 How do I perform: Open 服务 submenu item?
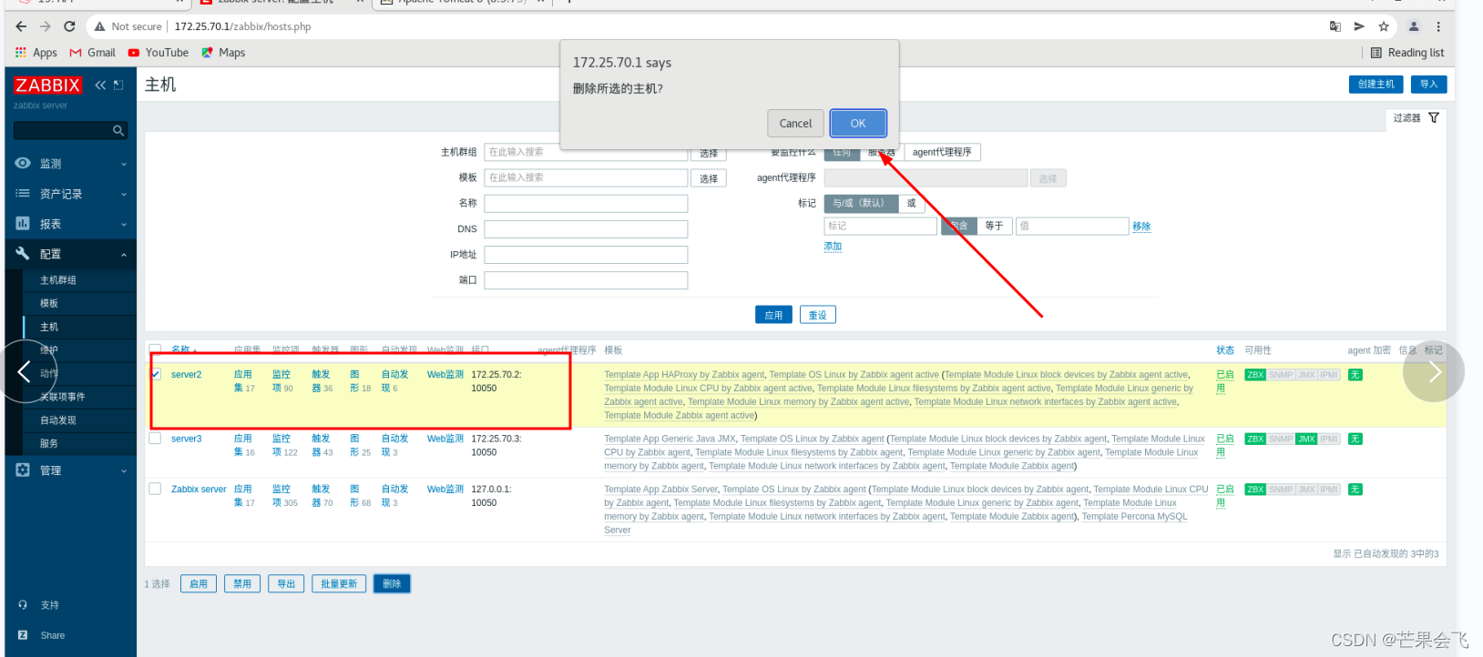(x=49, y=443)
